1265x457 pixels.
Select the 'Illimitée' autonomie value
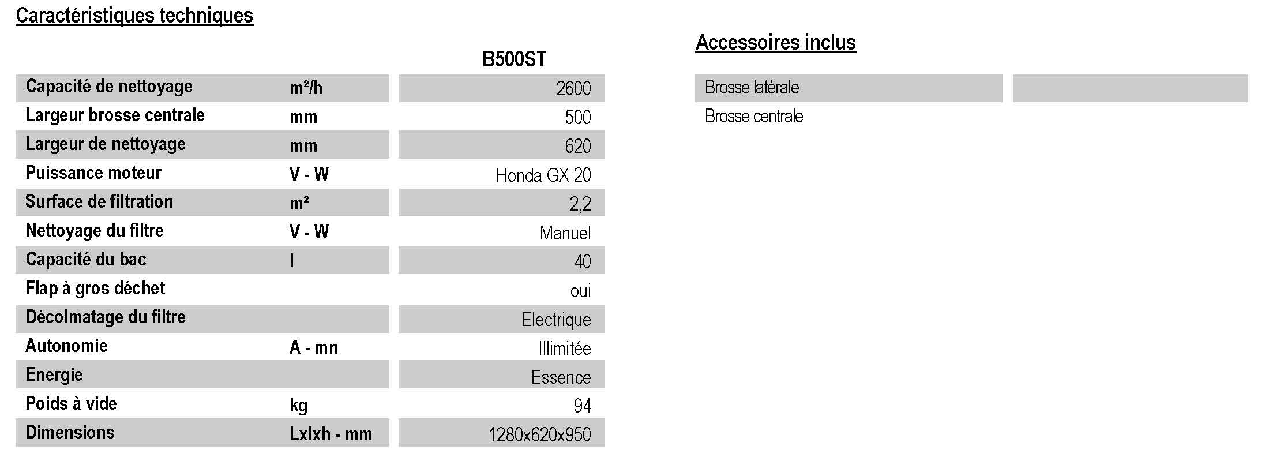coord(565,348)
